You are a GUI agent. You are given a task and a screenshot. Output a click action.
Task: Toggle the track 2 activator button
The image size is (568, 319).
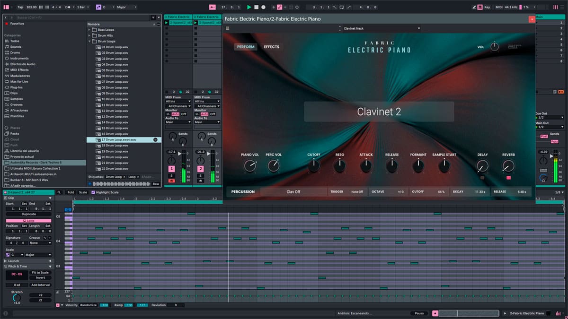tap(200, 169)
